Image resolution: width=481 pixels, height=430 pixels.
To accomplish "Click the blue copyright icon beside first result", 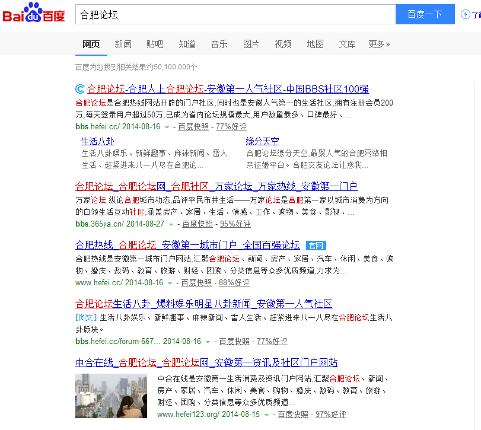I will (79, 89).
